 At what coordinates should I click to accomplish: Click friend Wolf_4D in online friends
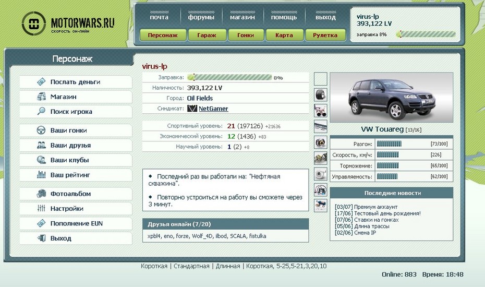[202, 236]
